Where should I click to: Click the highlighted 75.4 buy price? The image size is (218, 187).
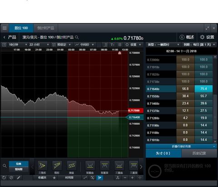click(x=203, y=89)
